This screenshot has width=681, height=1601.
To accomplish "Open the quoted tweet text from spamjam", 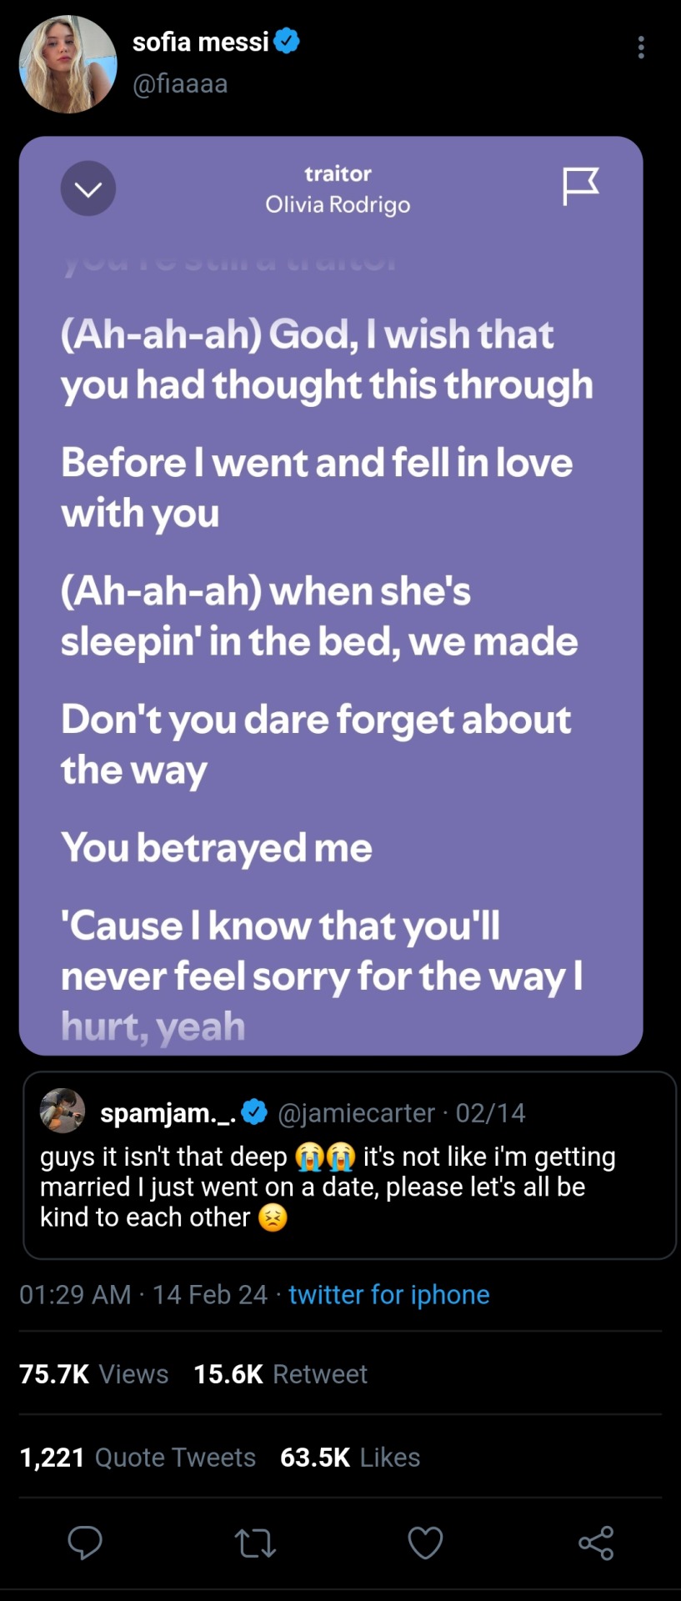I will point(328,1187).
